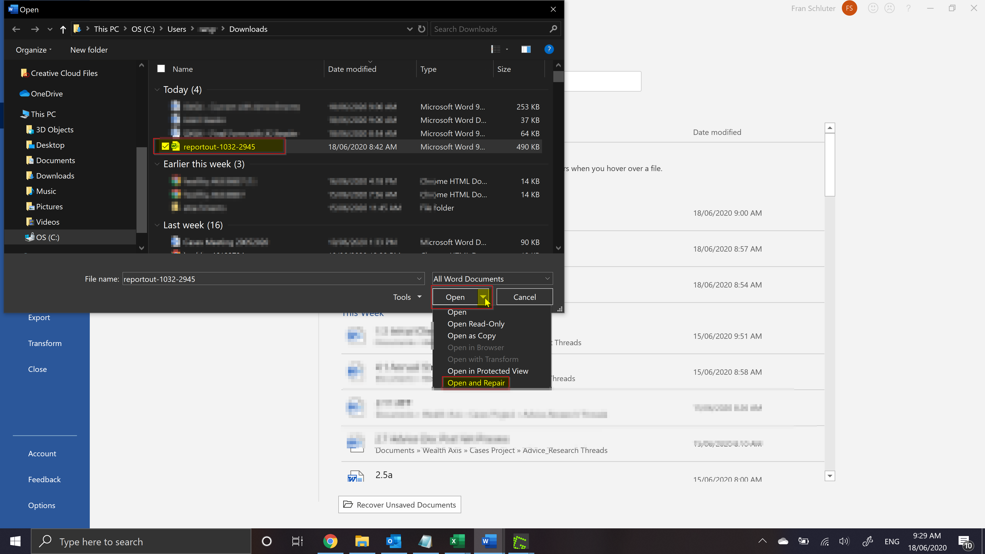
Task: Uncheck the reportout-1032-2945 file checkbox
Action: 165,146
